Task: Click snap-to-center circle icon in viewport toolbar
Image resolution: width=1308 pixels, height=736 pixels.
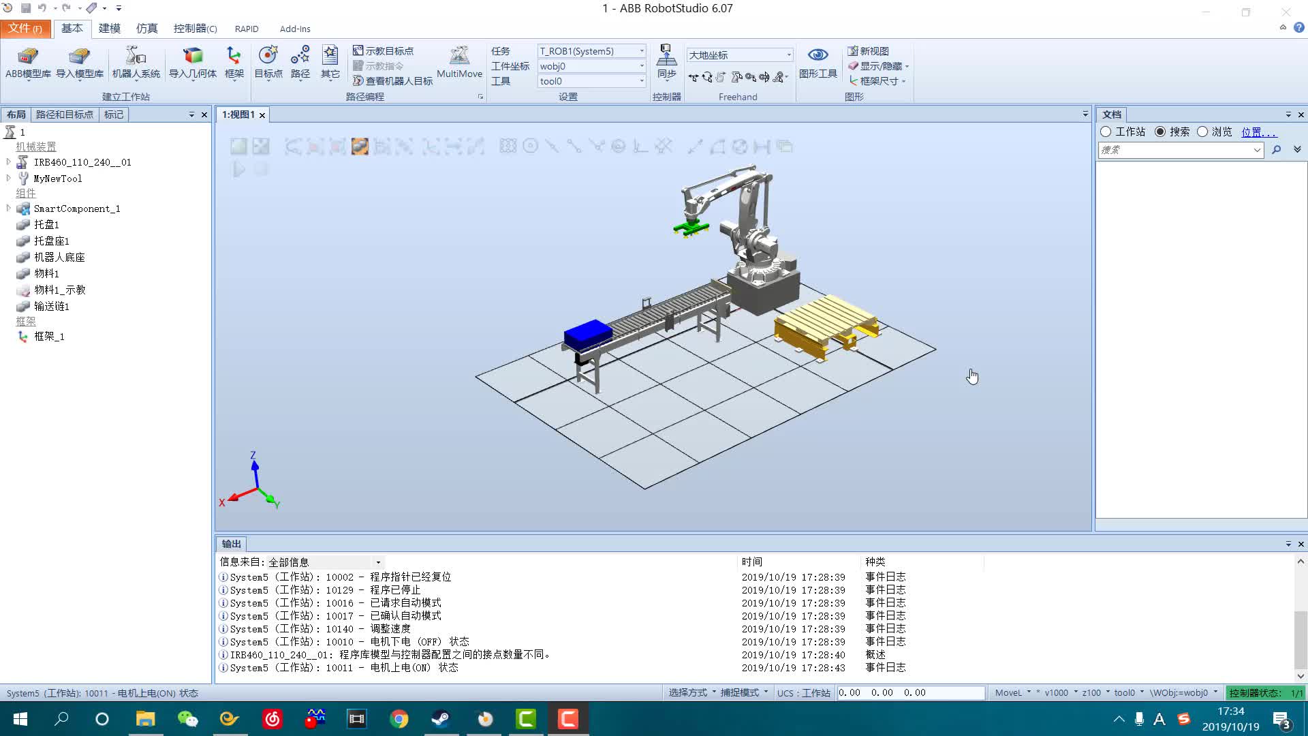Action: click(x=530, y=146)
